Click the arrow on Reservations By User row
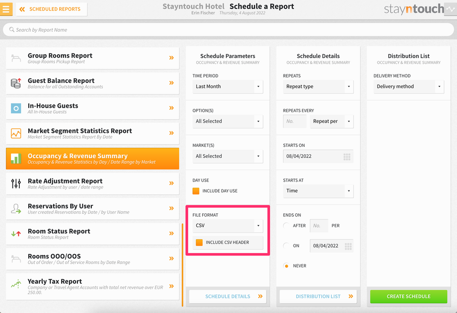 tap(172, 208)
